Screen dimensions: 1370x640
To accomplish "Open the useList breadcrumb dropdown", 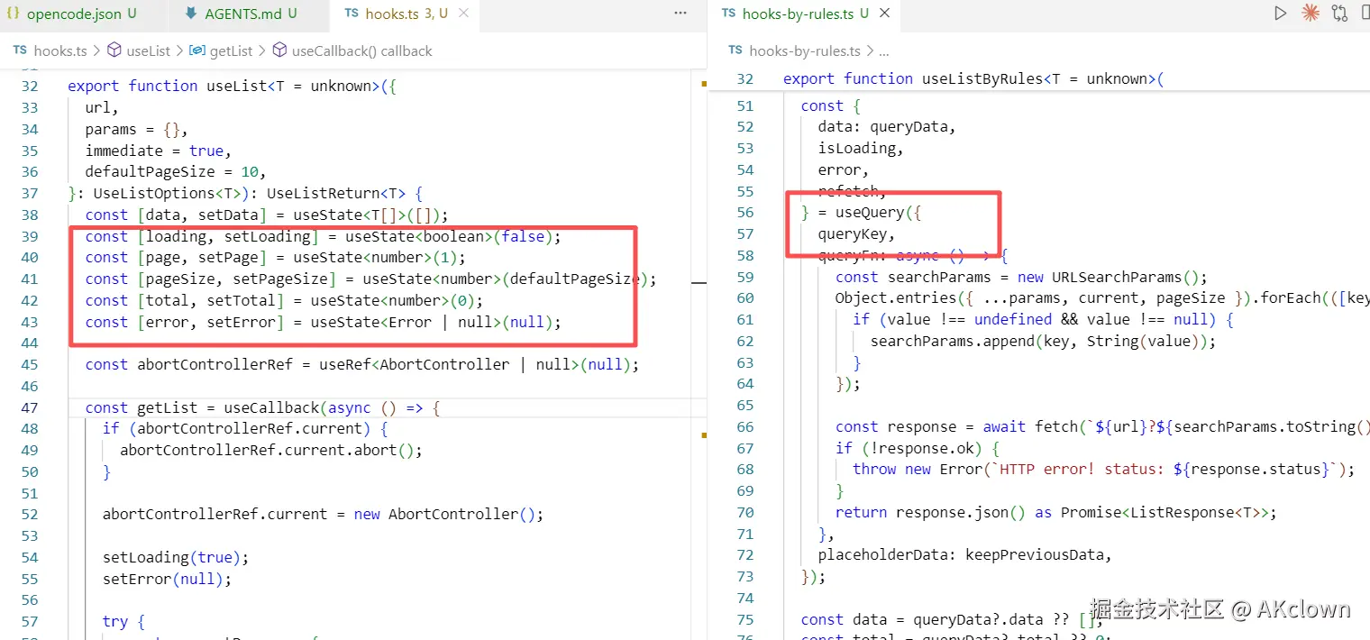I will point(149,51).
